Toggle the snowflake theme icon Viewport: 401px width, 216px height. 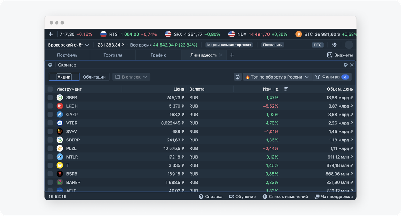coord(334,45)
